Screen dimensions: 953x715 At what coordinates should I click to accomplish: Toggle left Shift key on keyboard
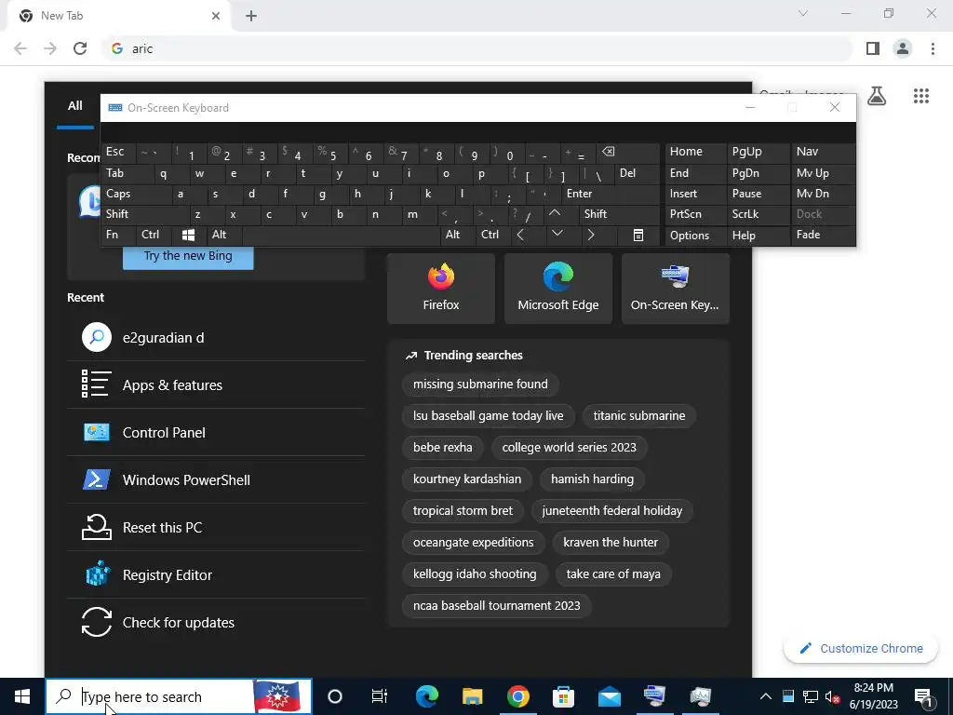coord(144,214)
